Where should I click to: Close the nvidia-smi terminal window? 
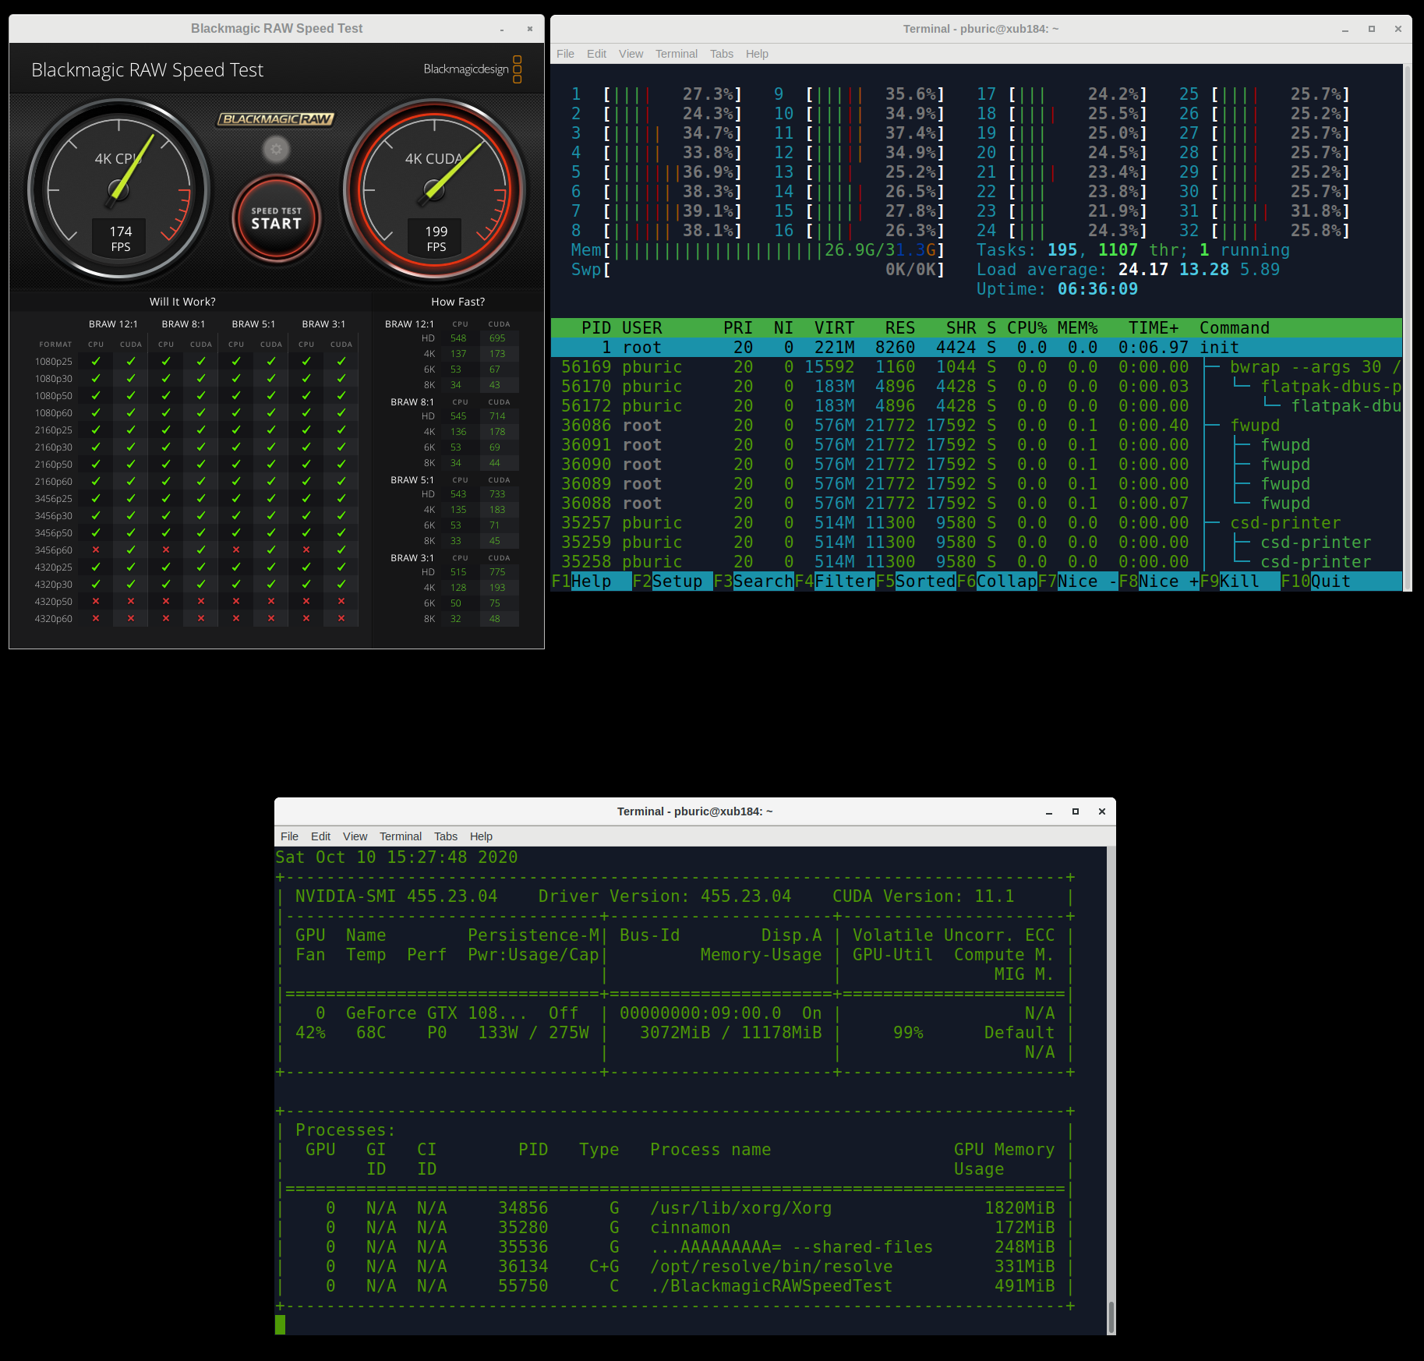1102,811
